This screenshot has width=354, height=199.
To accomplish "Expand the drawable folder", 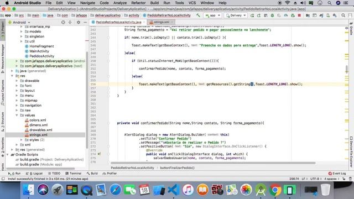I will click(17, 81).
